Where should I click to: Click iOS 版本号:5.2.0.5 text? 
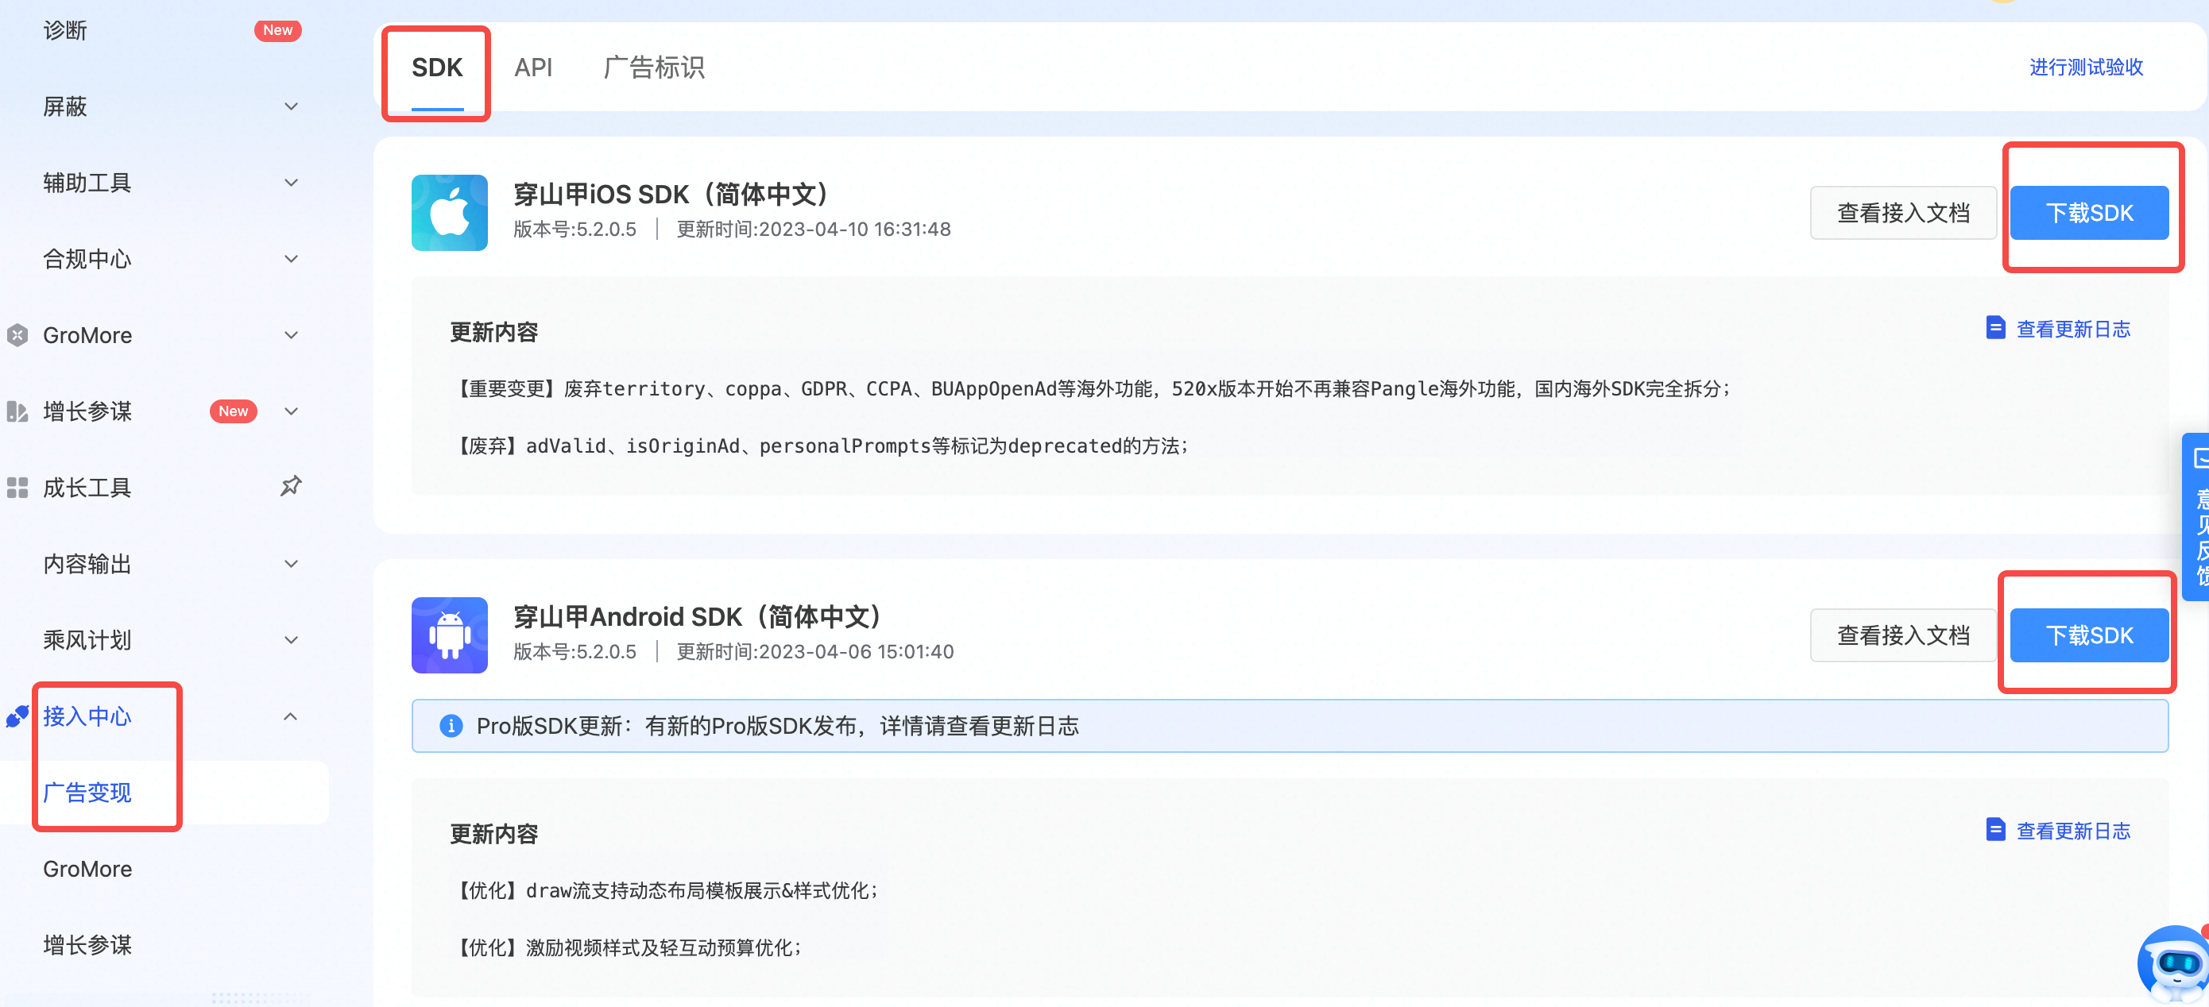tap(575, 229)
